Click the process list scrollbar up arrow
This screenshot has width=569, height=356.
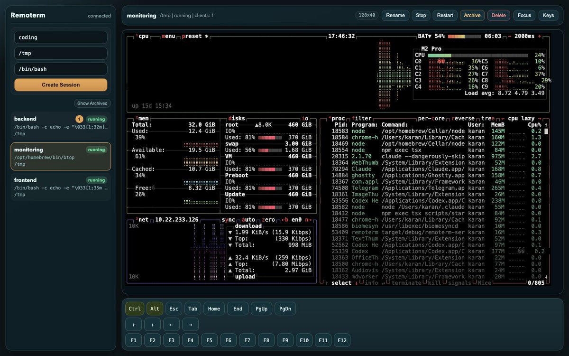(x=546, y=125)
